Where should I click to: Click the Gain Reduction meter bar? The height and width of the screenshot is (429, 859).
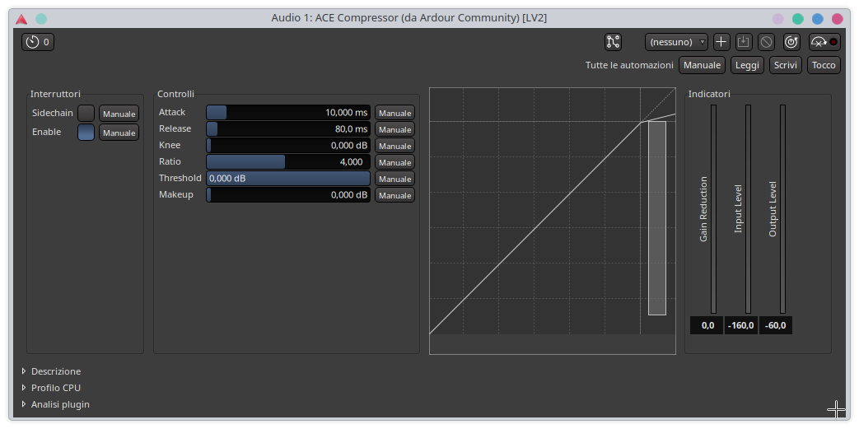[713, 209]
